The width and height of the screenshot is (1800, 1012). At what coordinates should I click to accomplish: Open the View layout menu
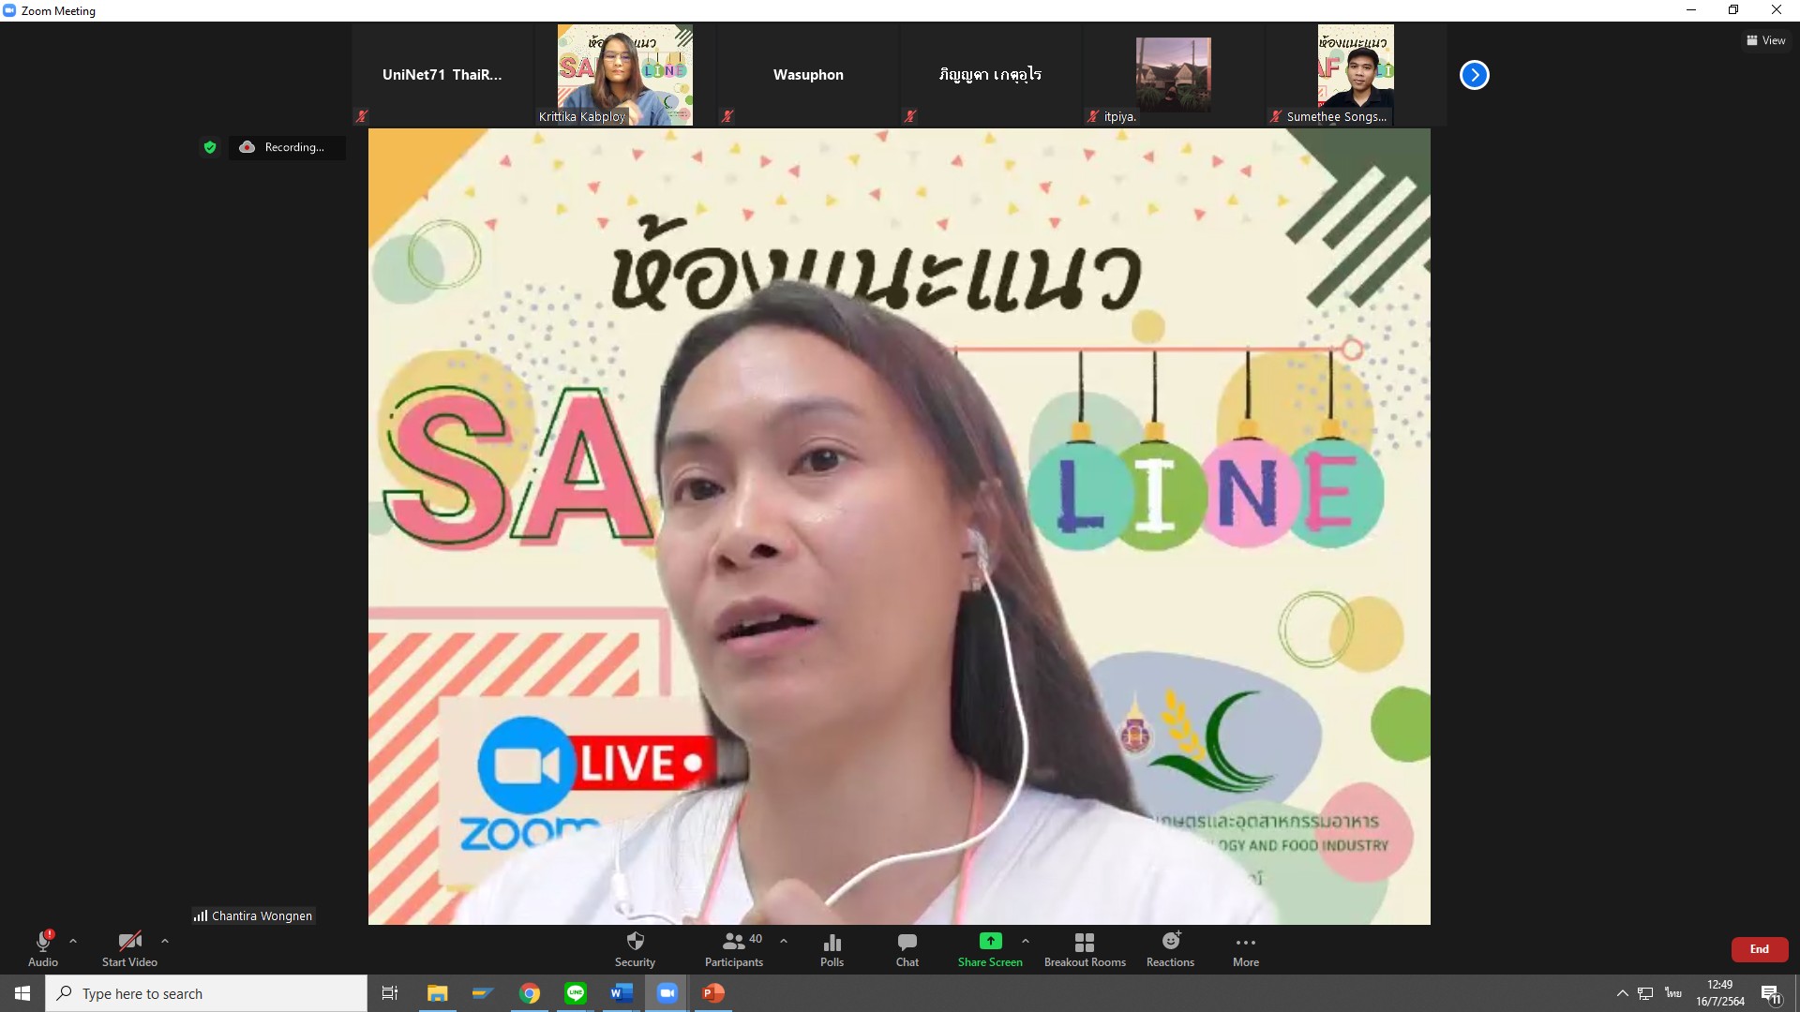click(1765, 40)
